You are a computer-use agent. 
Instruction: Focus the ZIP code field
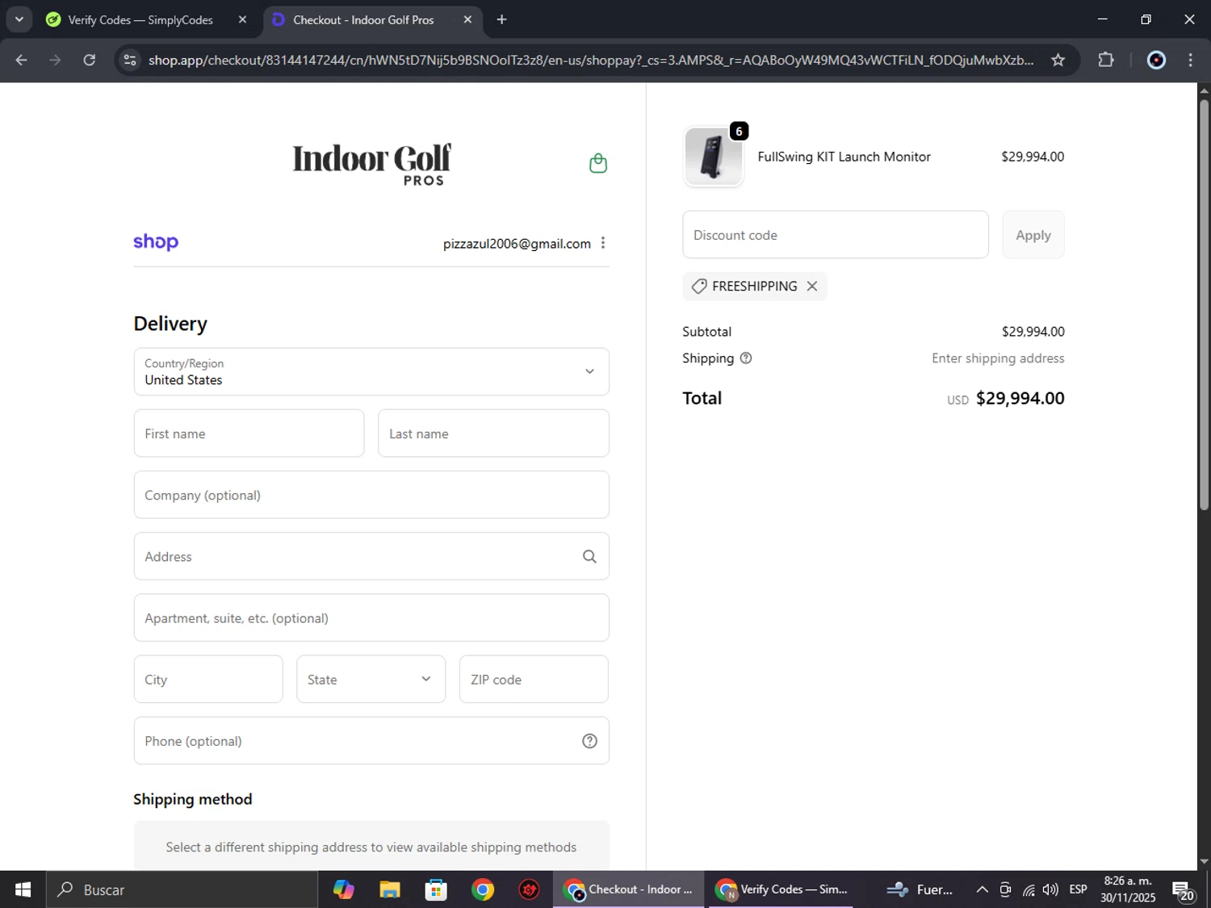pyautogui.click(x=534, y=679)
